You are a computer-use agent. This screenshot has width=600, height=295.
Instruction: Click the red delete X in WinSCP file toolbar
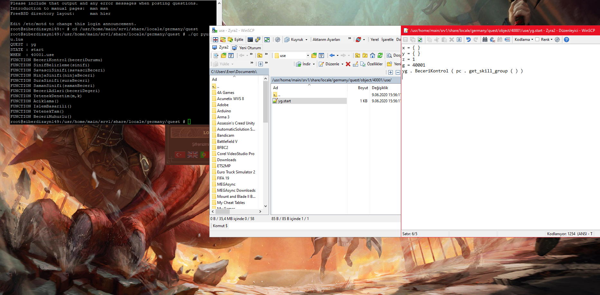348,64
